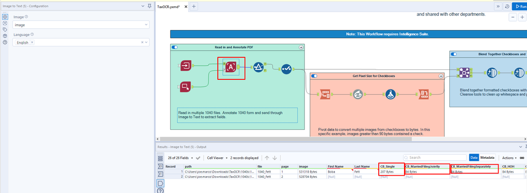Switch to Metadata view
Image resolution: width=527 pixels, height=193 pixels.
[487, 157]
